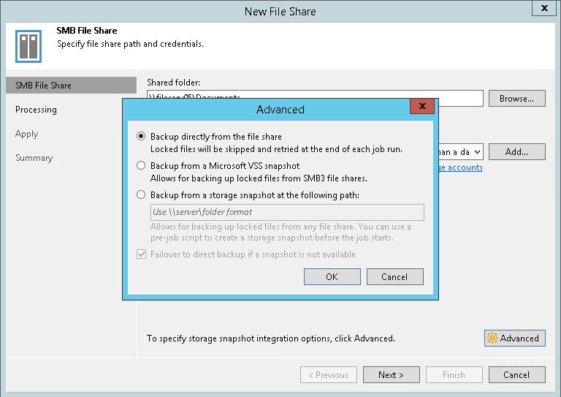The width and height of the screenshot is (561, 397).
Task: Click the < Previous button
Action: (x=329, y=375)
